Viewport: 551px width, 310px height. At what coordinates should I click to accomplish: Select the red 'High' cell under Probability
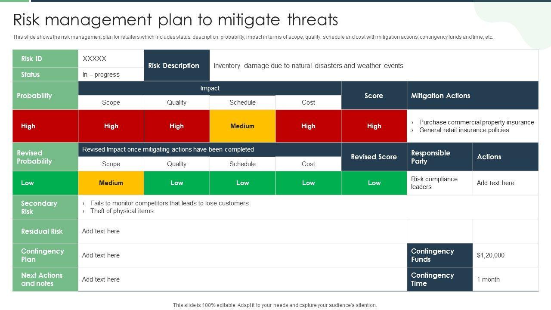tap(45, 126)
